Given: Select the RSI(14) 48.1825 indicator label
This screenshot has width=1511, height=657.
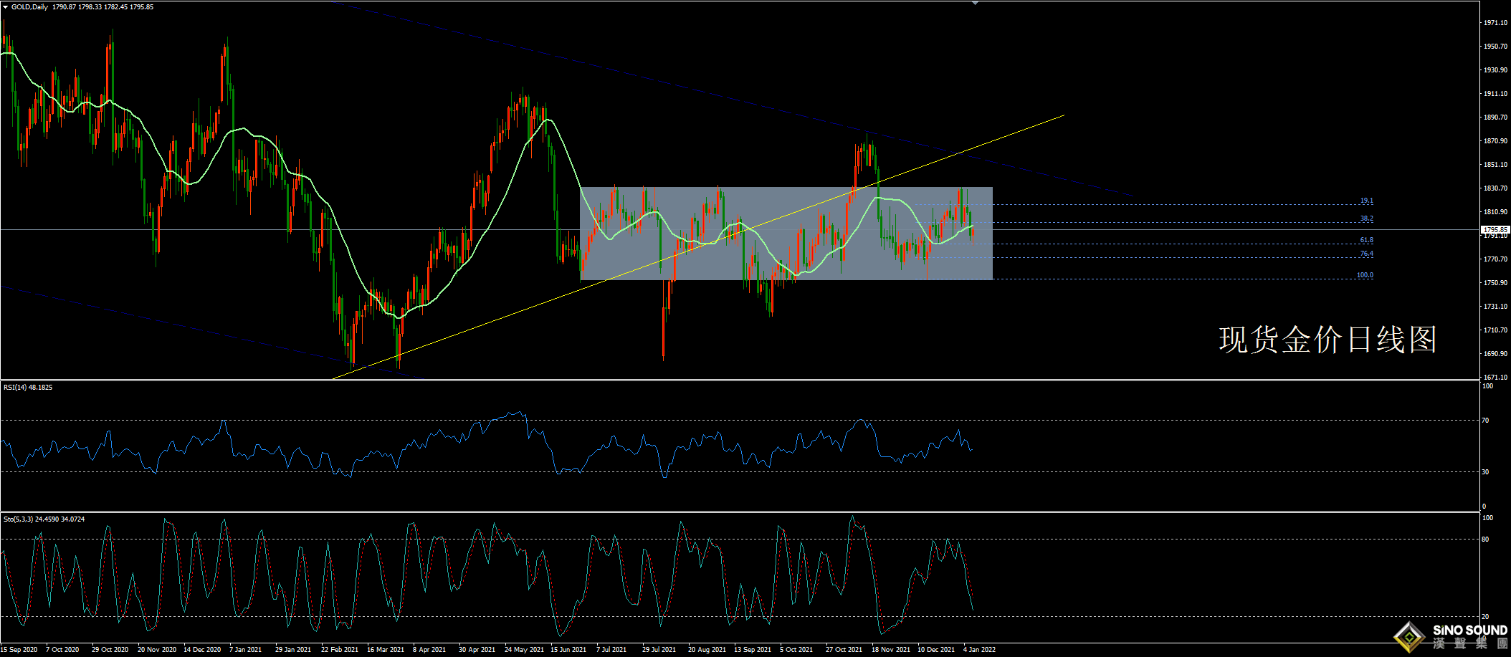Looking at the screenshot, I should pos(28,387).
